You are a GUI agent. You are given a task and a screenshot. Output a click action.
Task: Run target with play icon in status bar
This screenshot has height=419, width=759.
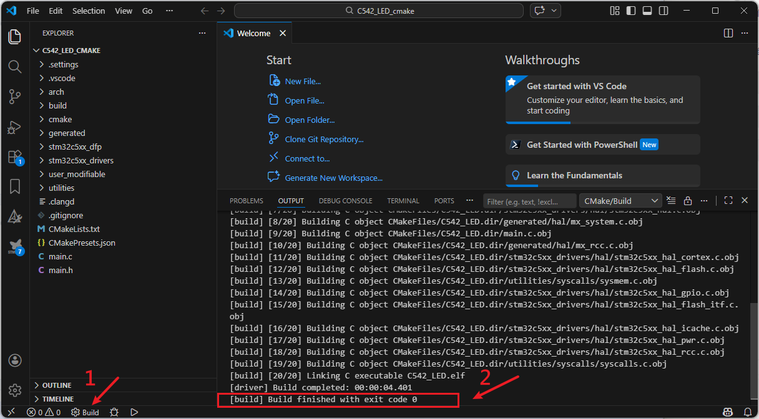[134, 412]
